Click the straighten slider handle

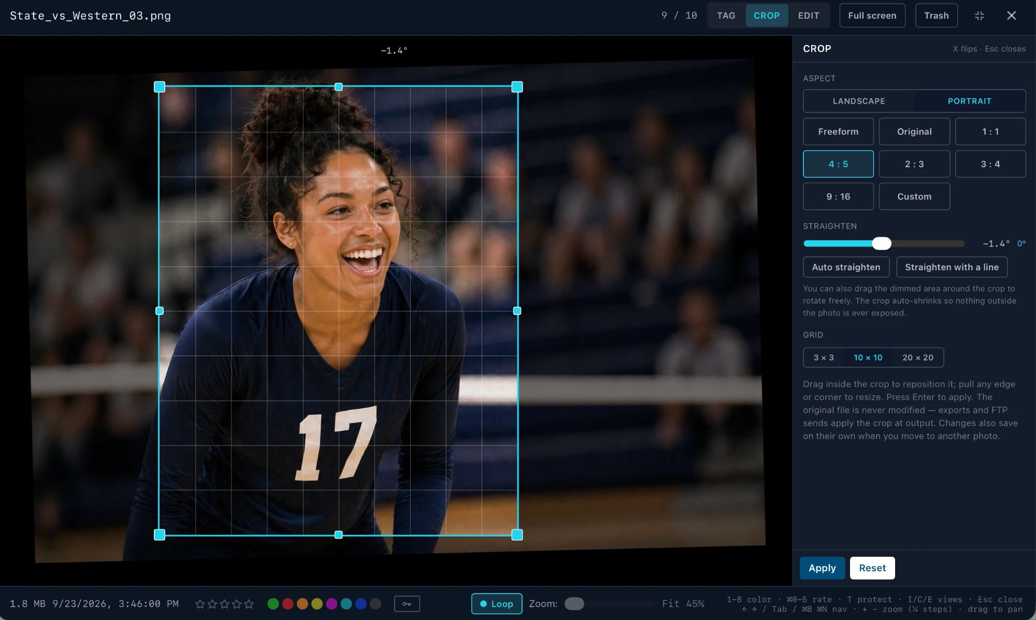point(881,243)
